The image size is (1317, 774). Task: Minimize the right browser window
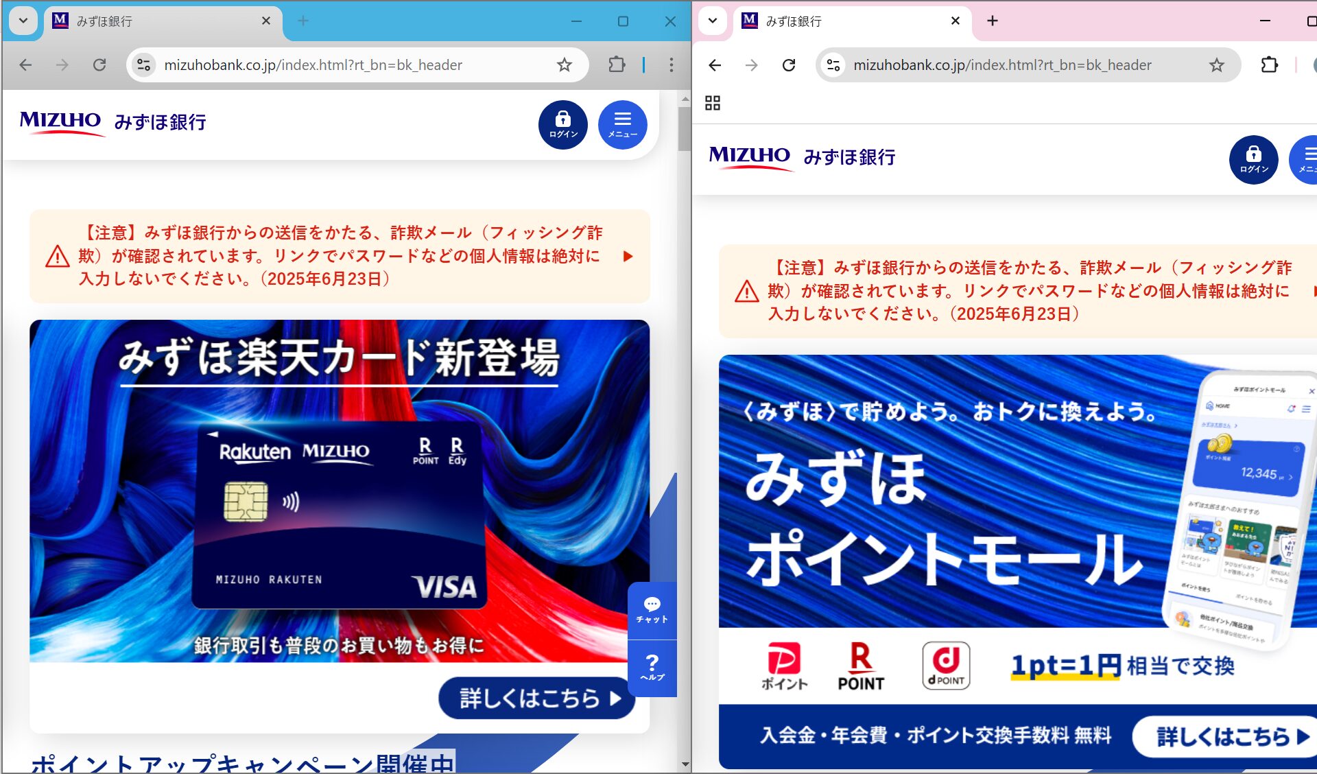pyautogui.click(x=1266, y=21)
